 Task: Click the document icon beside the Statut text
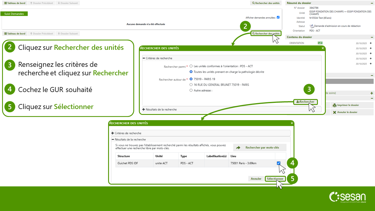tap(312, 26)
